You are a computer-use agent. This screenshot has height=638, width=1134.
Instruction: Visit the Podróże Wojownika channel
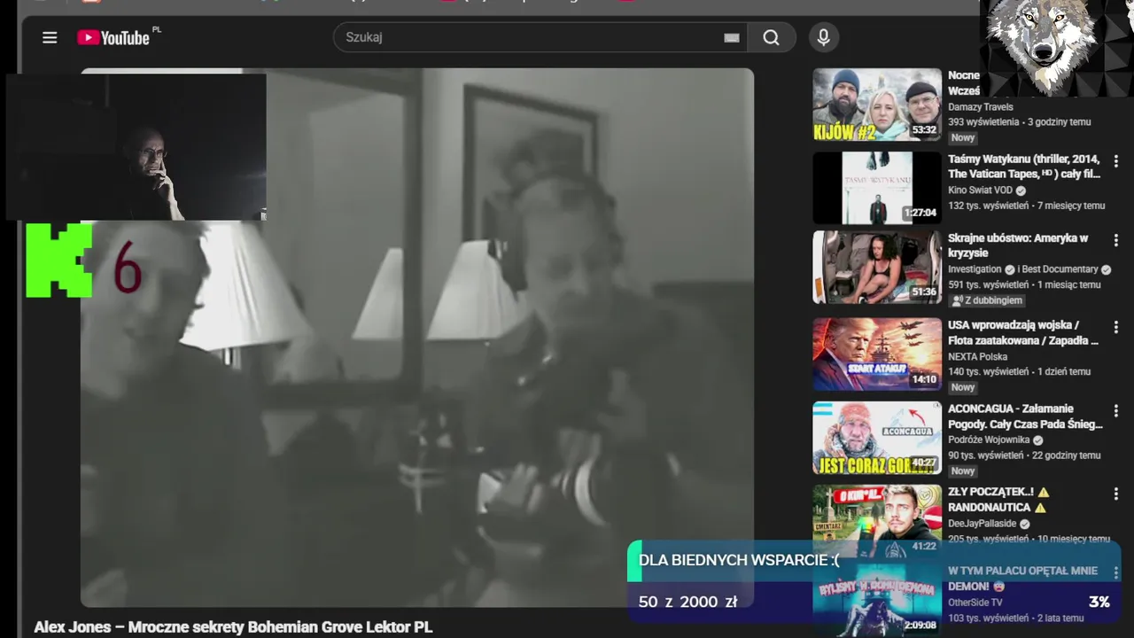pyautogui.click(x=989, y=440)
